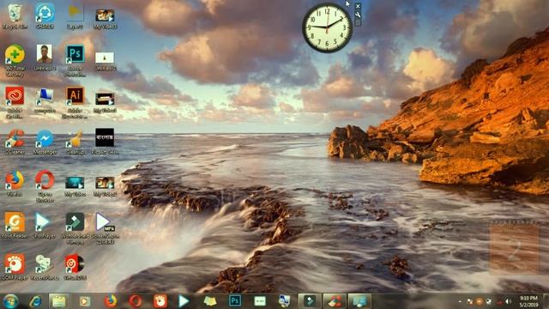Close the desktop clock gadget
Image resolution: width=549 pixels, height=309 pixels.
click(358, 6)
